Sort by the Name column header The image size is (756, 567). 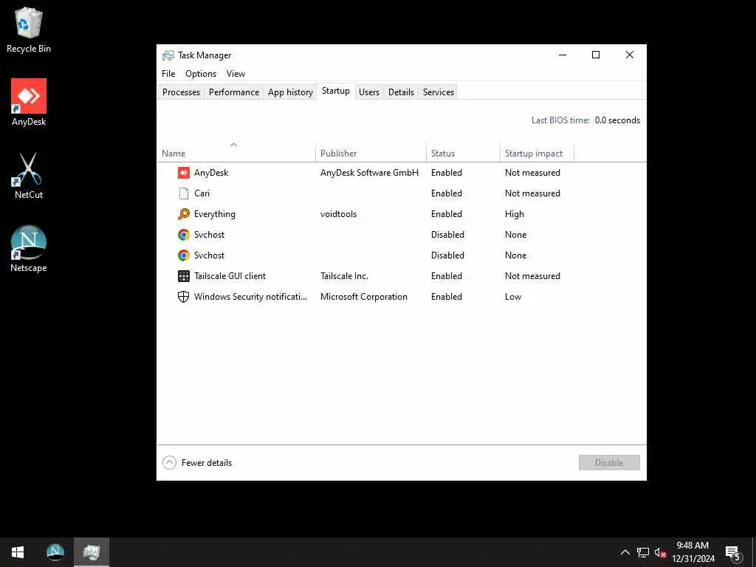[x=236, y=154]
